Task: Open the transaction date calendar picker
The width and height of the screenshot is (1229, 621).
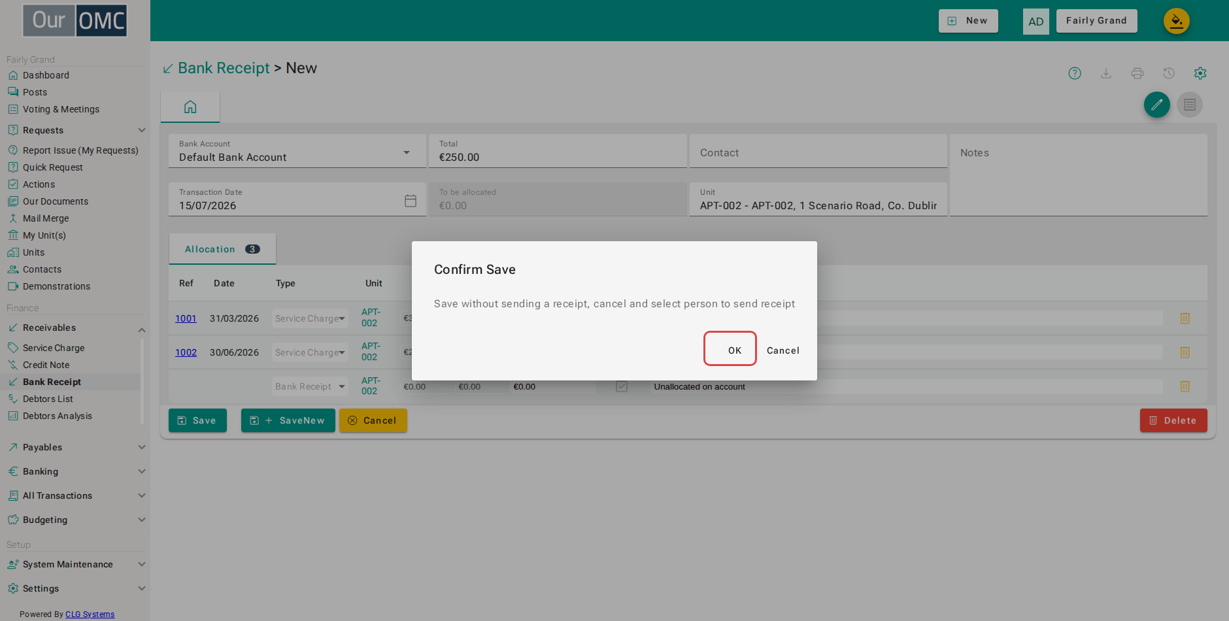Action: tap(411, 201)
